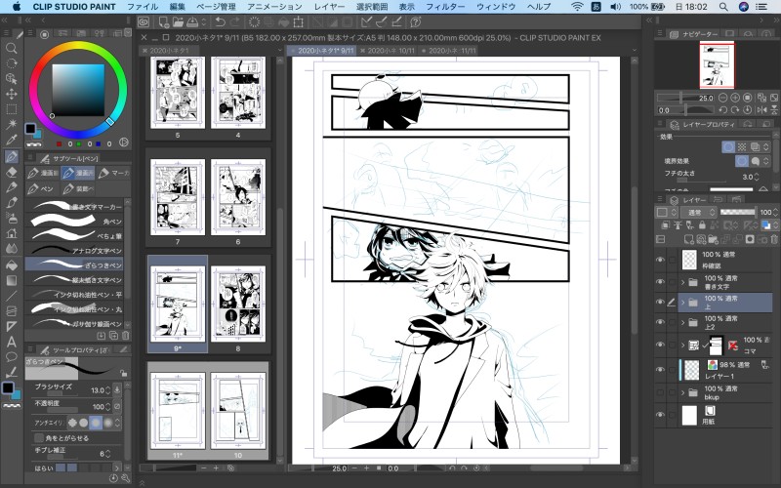
Task: Show the hidden bkup folder
Action: [660, 392]
